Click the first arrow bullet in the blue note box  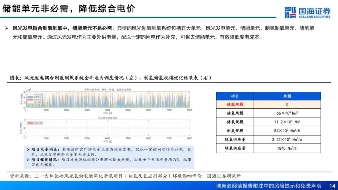tap(28, 150)
